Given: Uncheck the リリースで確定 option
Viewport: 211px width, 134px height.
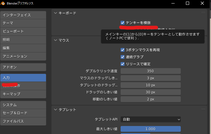Looking at the screenshot, I should (123, 64).
